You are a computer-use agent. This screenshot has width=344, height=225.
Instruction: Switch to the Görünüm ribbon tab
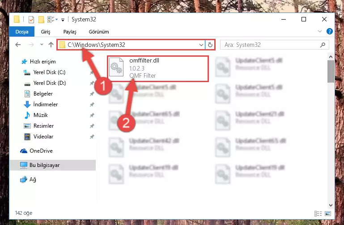(99, 32)
